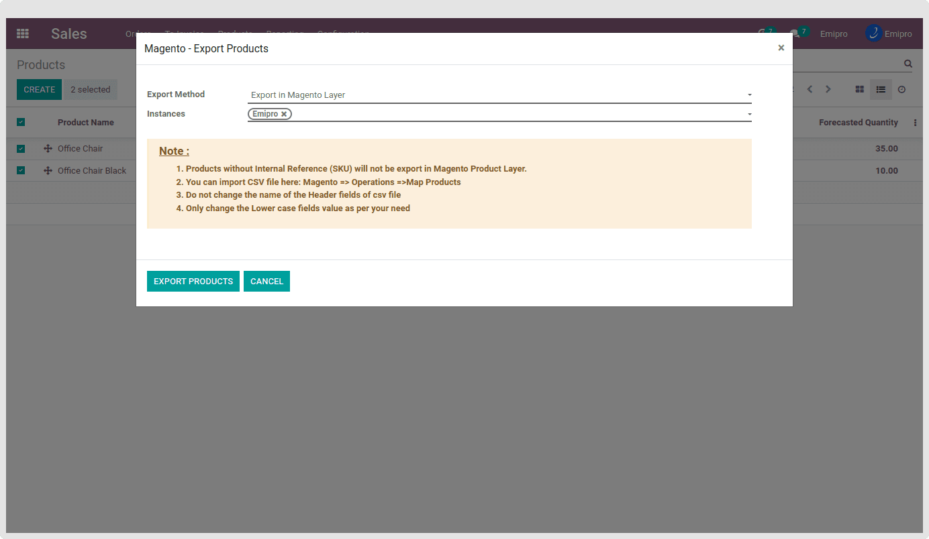Open the Emipro company switcher
Viewport: 929px width, 539px height.
pos(834,34)
